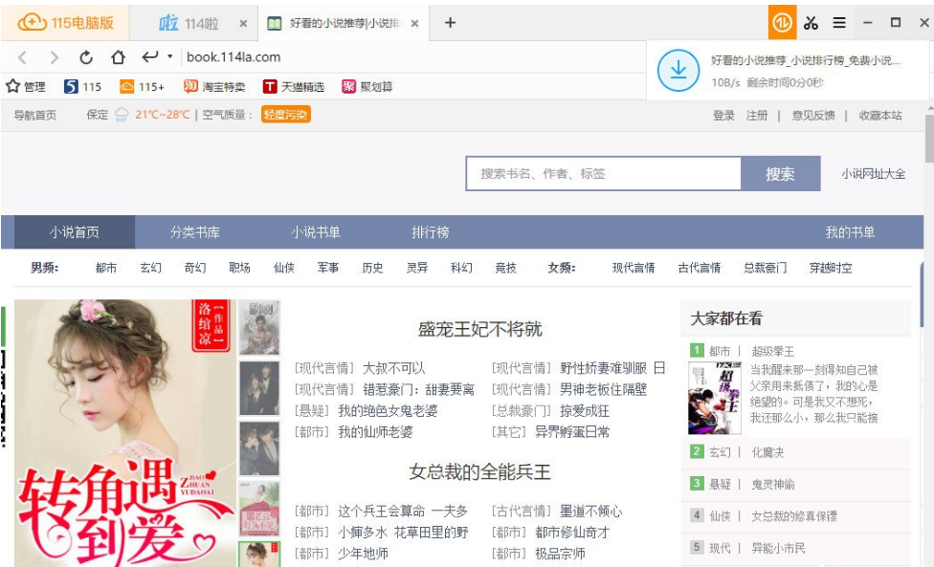934x567 pixels.
Task: Open the 聚划算 bookmark
Action: 367,87
